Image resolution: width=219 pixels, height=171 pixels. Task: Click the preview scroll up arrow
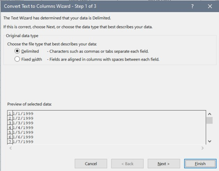point(210,114)
